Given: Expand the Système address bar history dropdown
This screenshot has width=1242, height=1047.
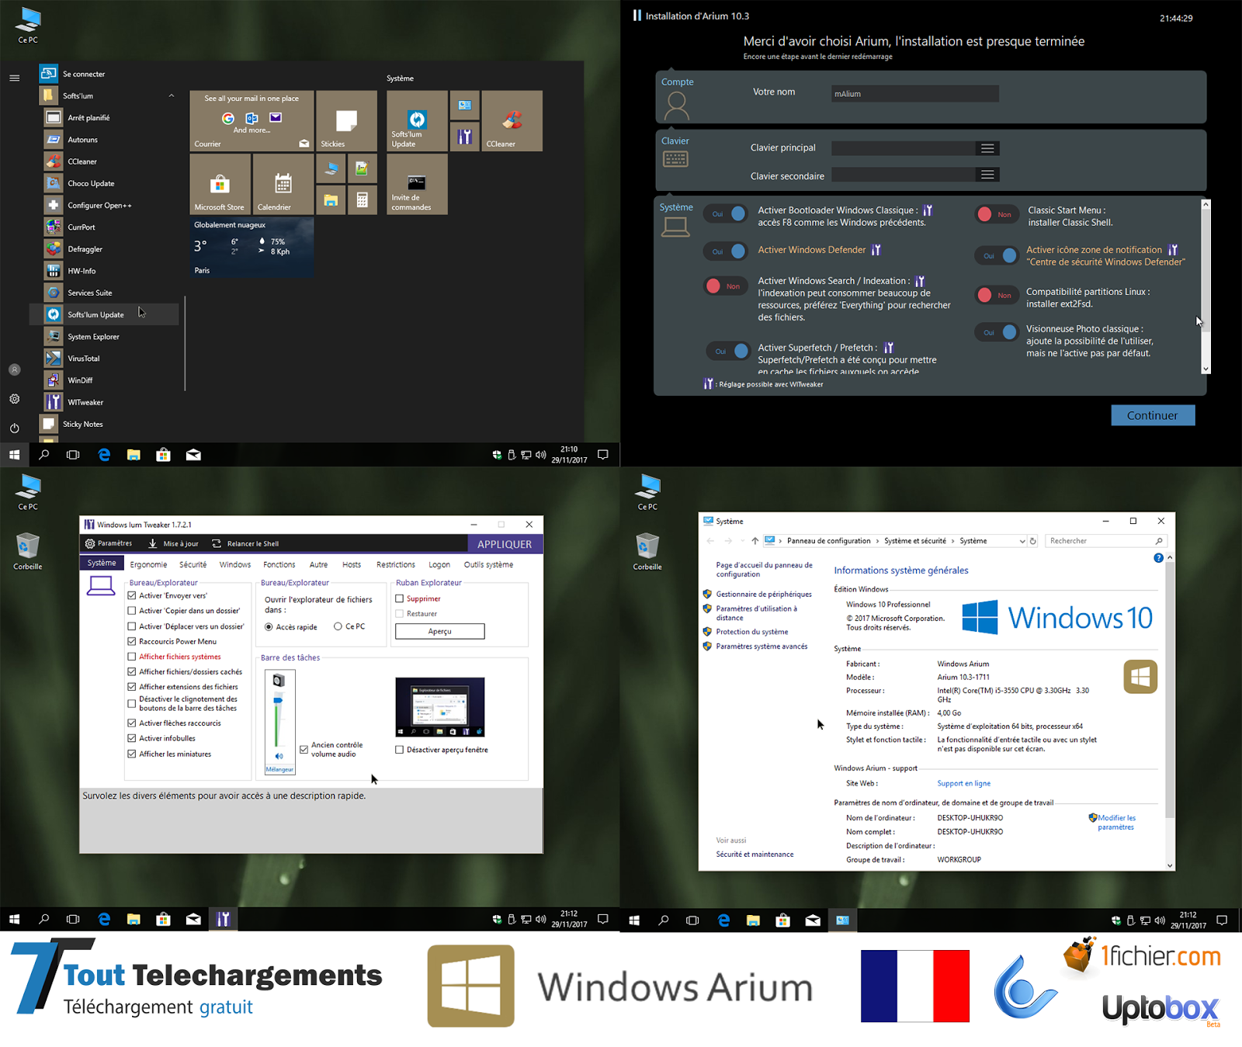Looking at the screenshot, I should coord(1022,541).
